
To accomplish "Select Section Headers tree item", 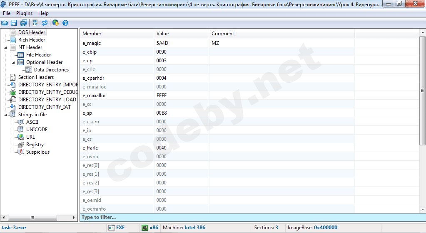I will click(36, 78).
